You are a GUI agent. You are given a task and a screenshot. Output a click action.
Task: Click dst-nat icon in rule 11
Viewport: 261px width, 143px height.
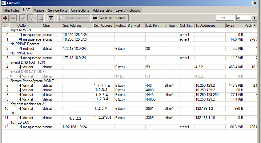point(21,118)
